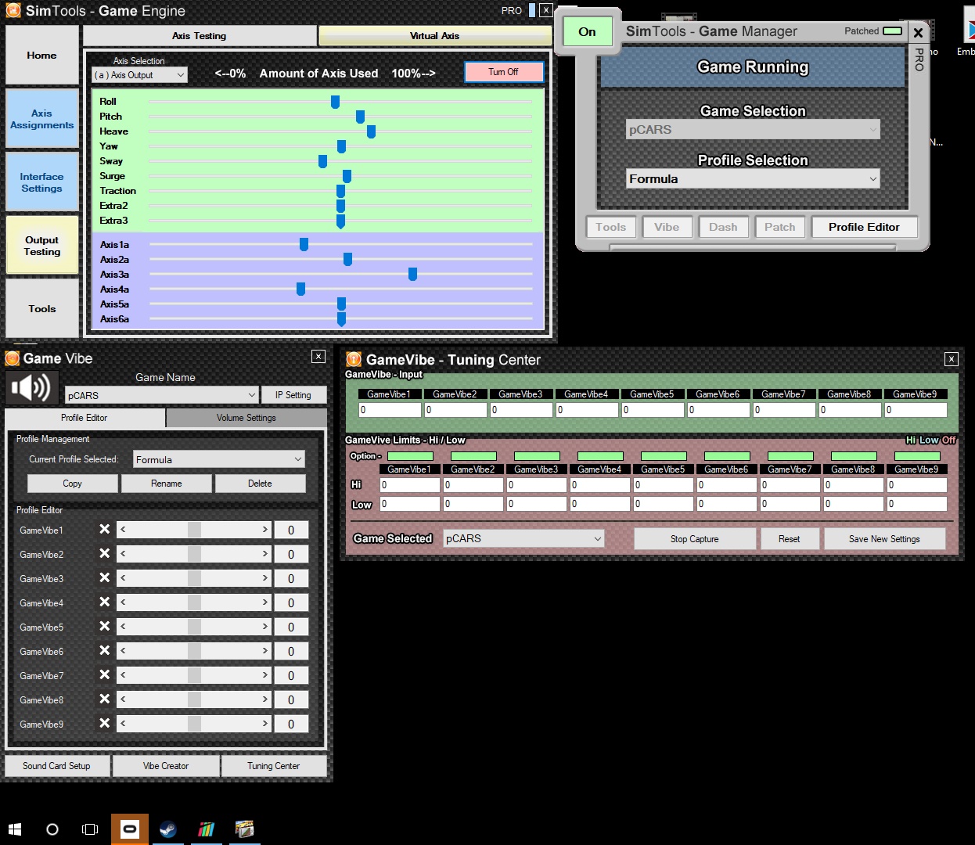Switch to the Virtual Axis tab

435,36
